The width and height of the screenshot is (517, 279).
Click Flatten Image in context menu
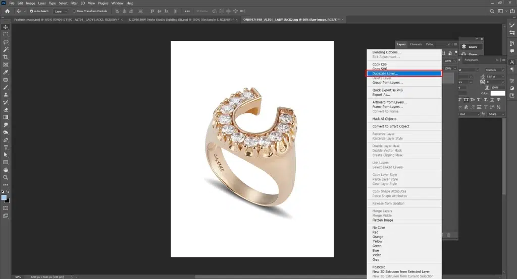tap(383, 220)
